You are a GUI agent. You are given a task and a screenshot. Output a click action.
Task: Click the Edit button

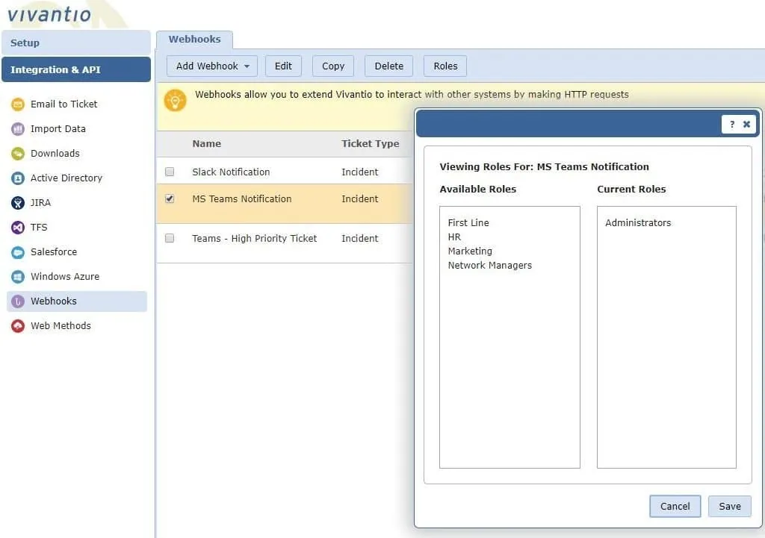pos(283,66)
